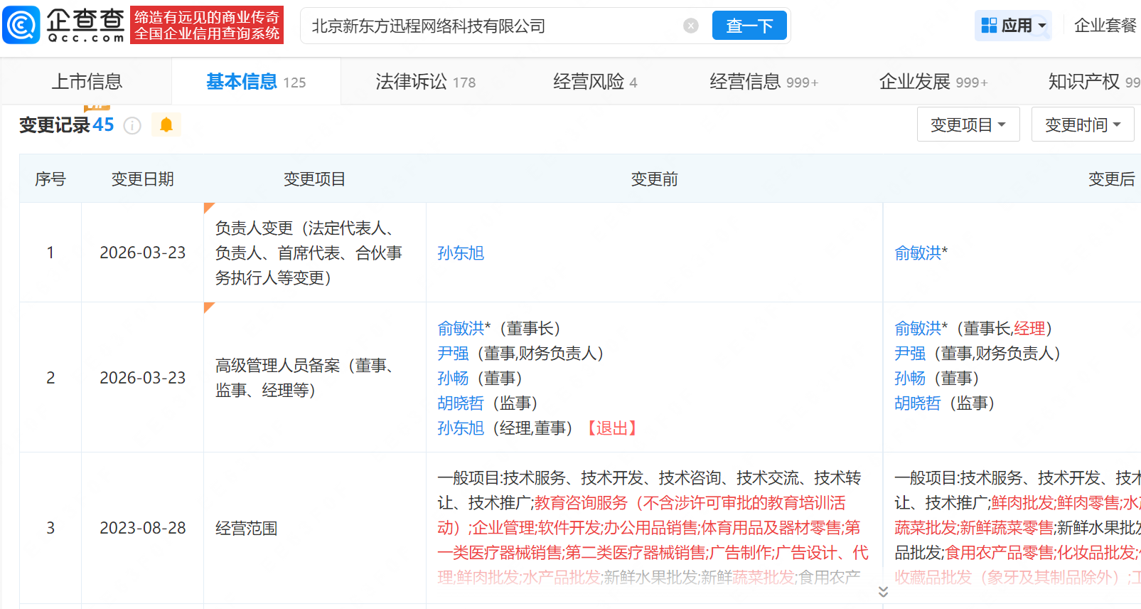Open the 企业套餐 menu item
1141x609 pixels.
pyautogui.click(x=1105, y=26)
